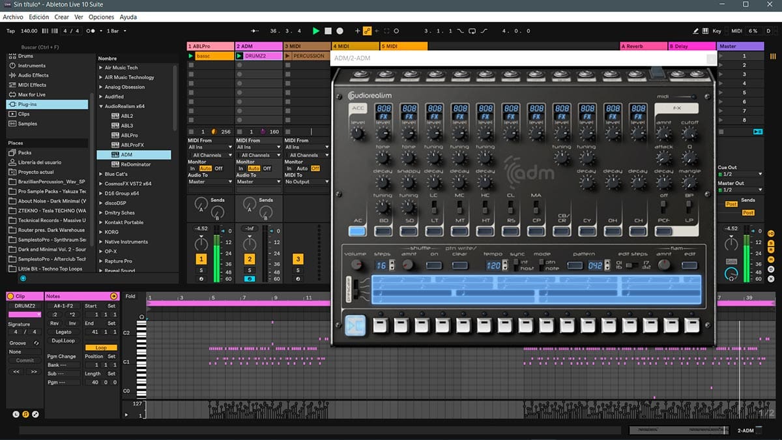Collapse AudioRealism x64 folder
Image resolution: width=782 pixels, height=440 pixels.
point(101,106)
